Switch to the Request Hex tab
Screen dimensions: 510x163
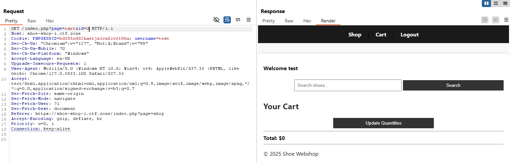point(50,21)
